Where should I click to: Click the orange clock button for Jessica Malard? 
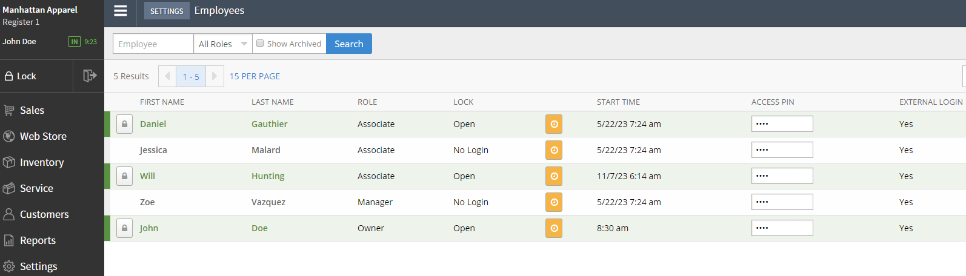pos(554,150)
